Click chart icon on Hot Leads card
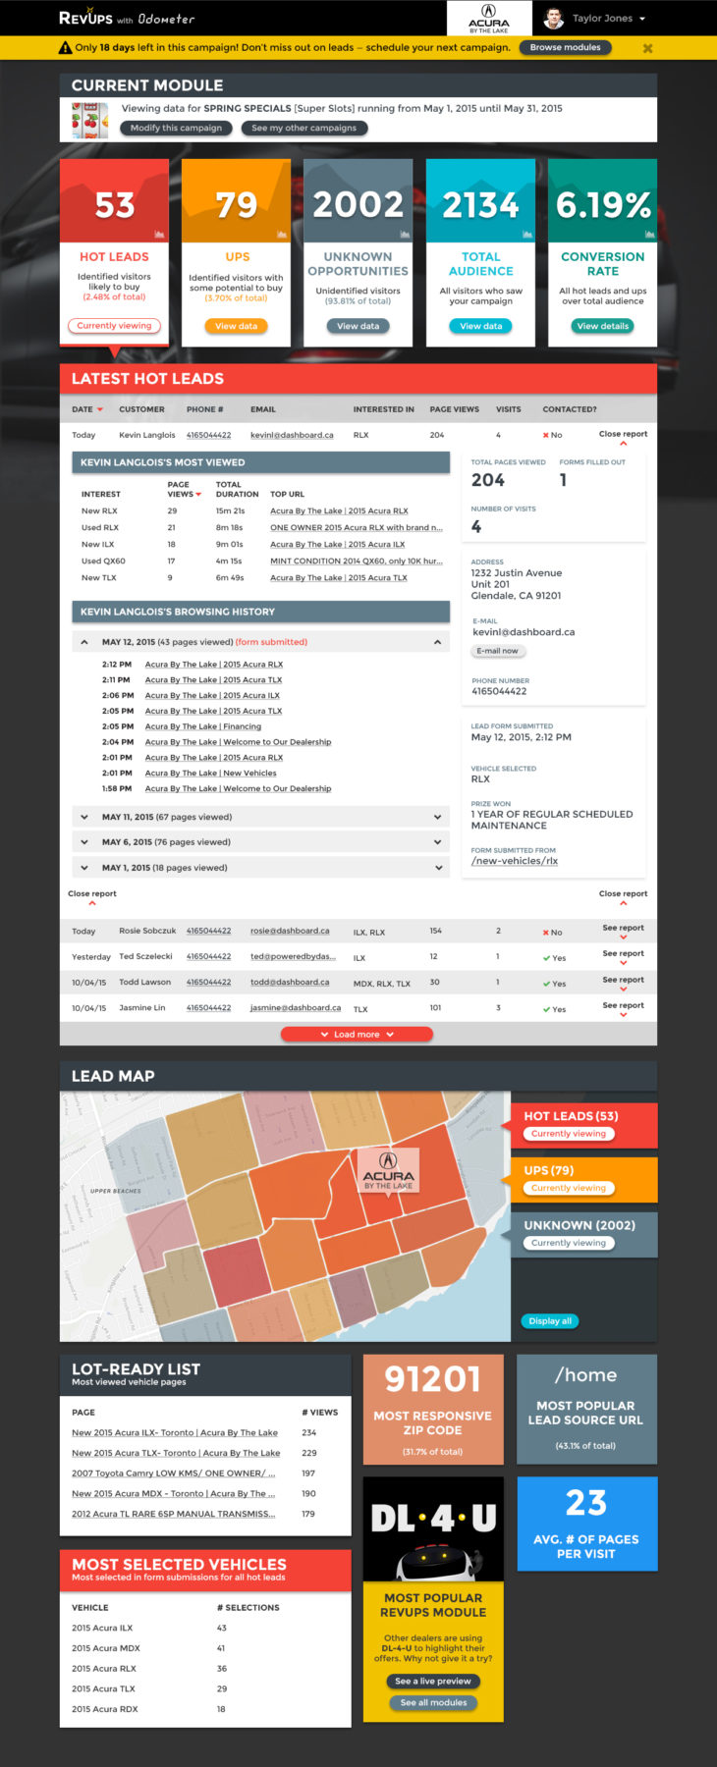 [x=160, y=235]
